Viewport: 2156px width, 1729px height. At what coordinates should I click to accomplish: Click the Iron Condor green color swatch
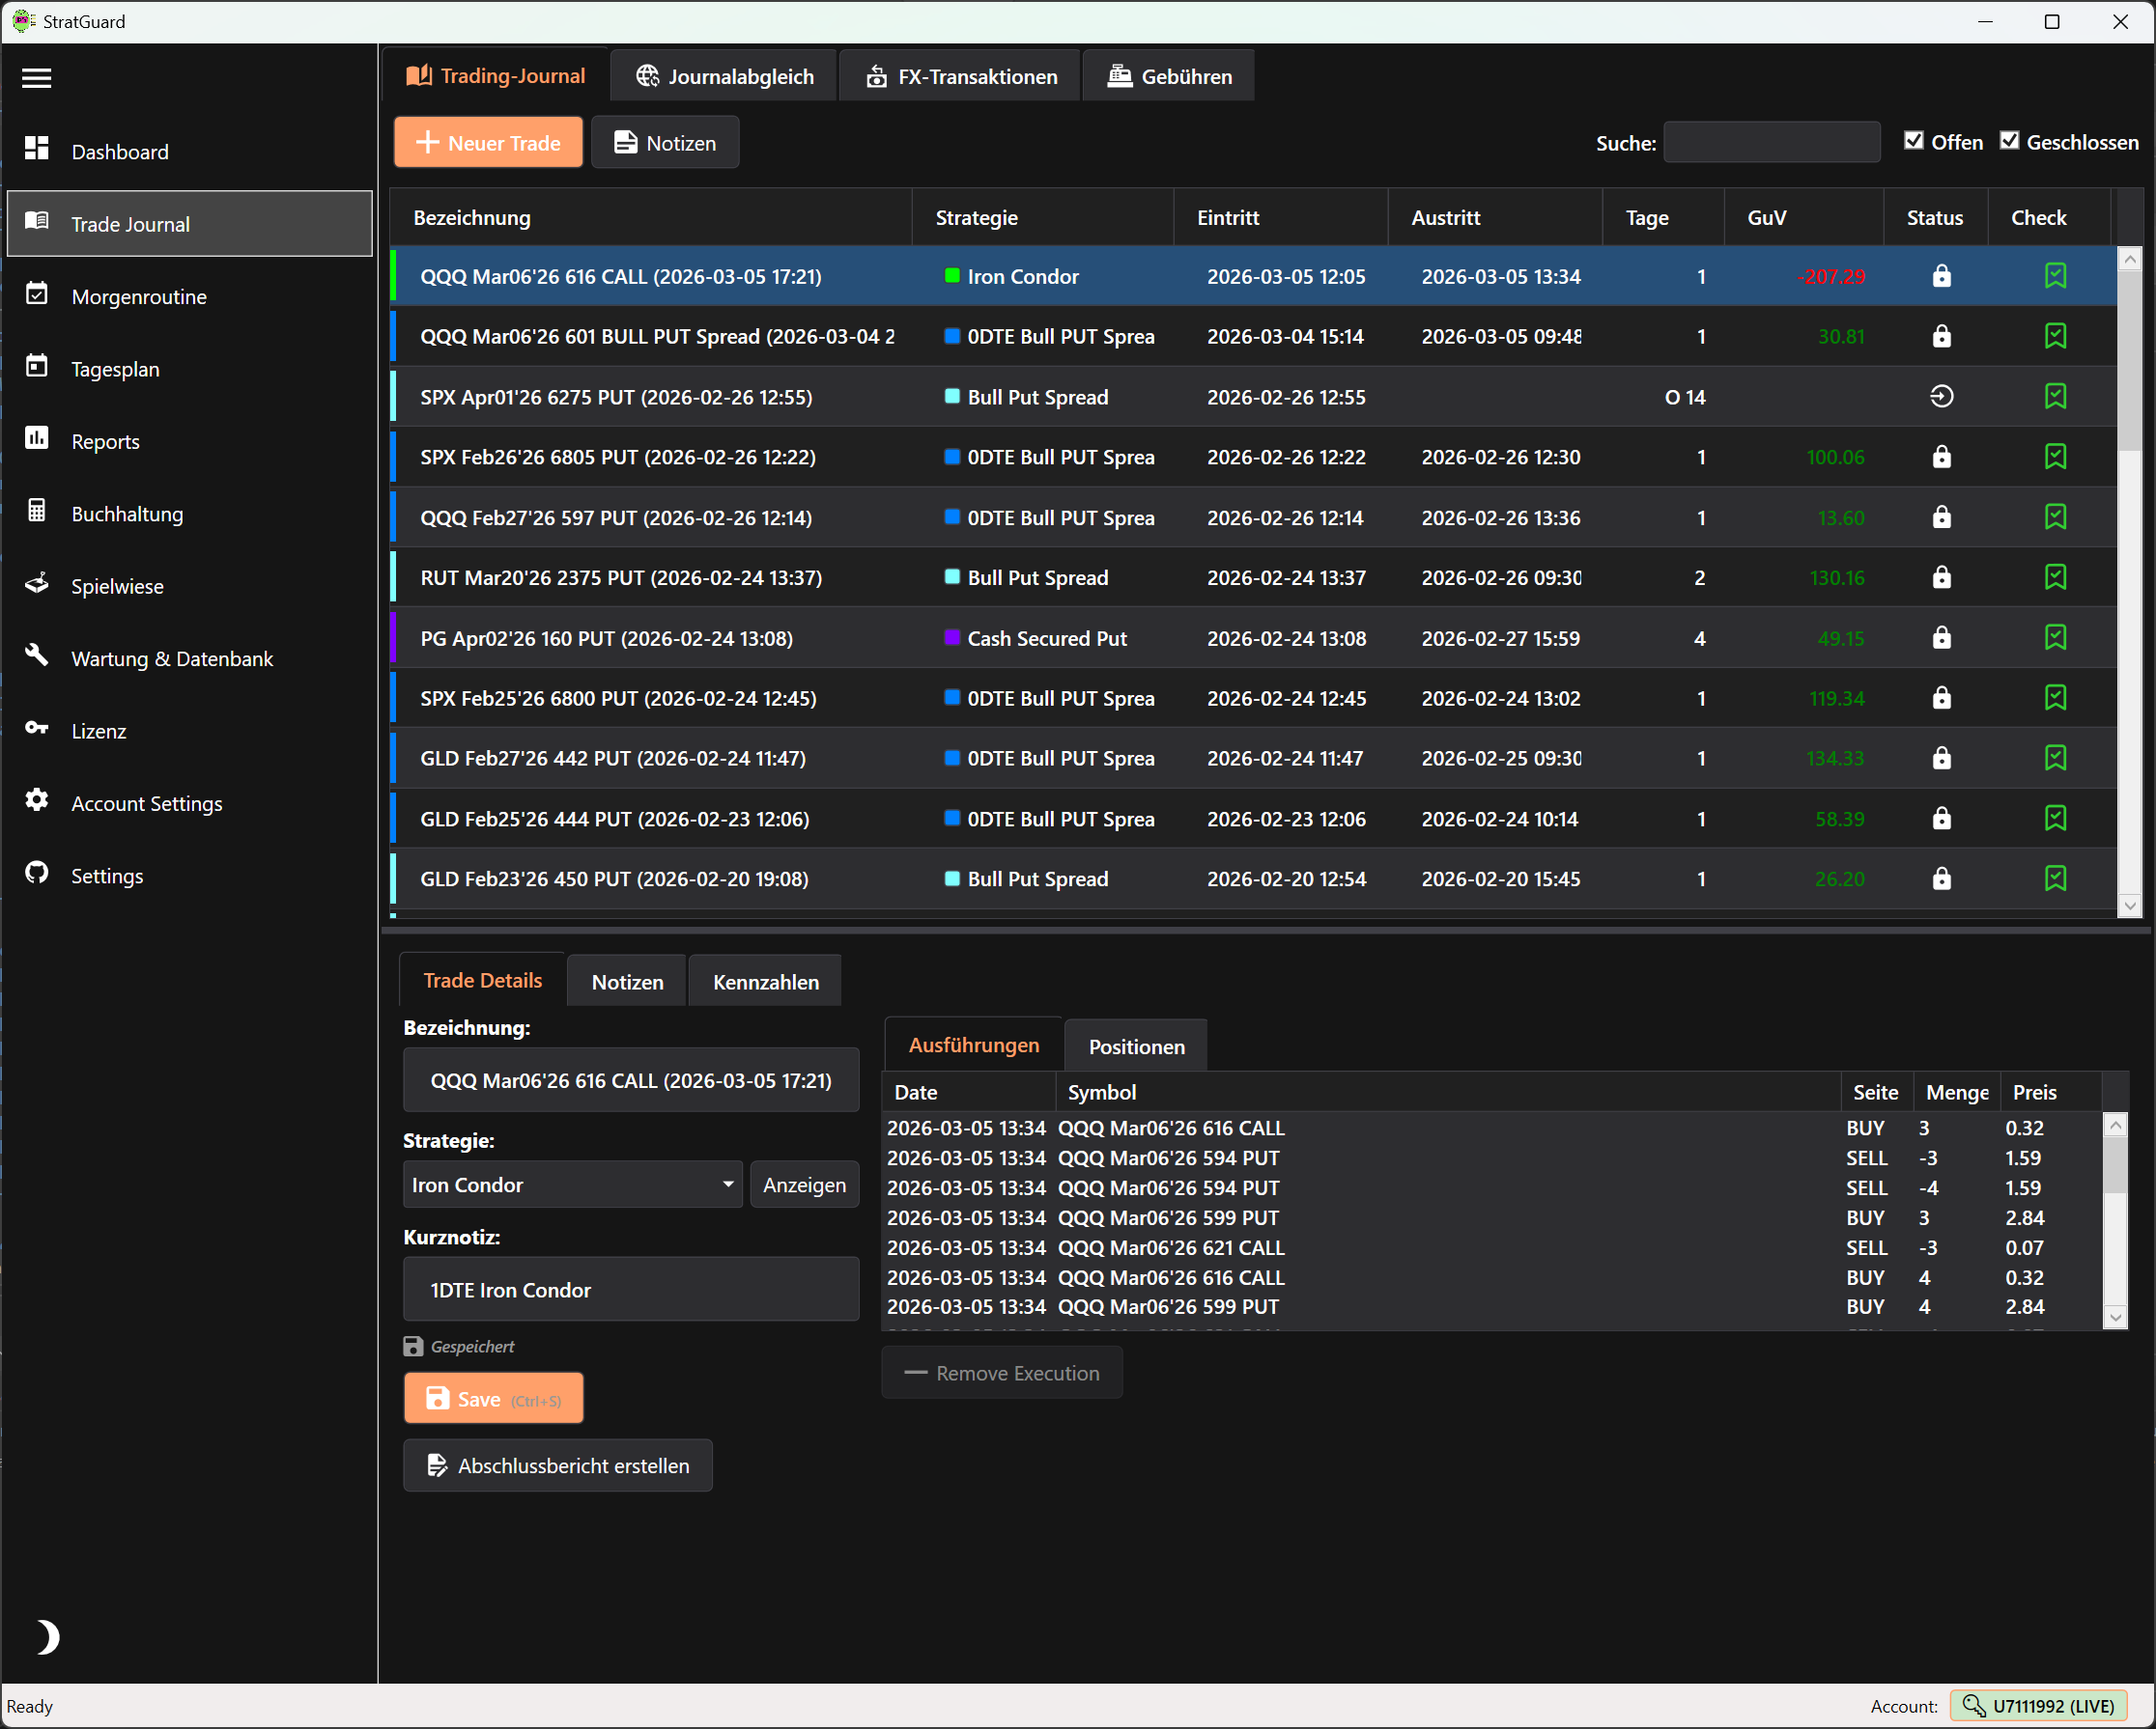(952, 276)
